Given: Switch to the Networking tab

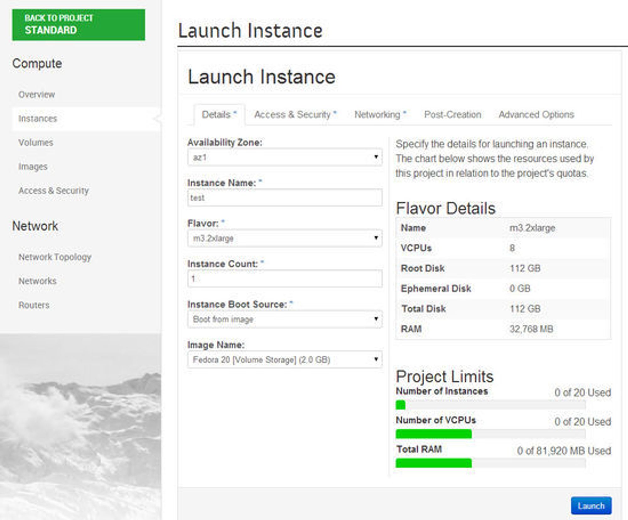Looking at the screenshot, I should pyautogui.click(x=380, y=114).
